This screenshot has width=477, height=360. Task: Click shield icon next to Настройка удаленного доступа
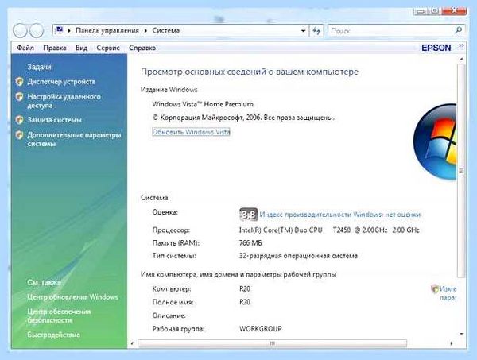19,97
